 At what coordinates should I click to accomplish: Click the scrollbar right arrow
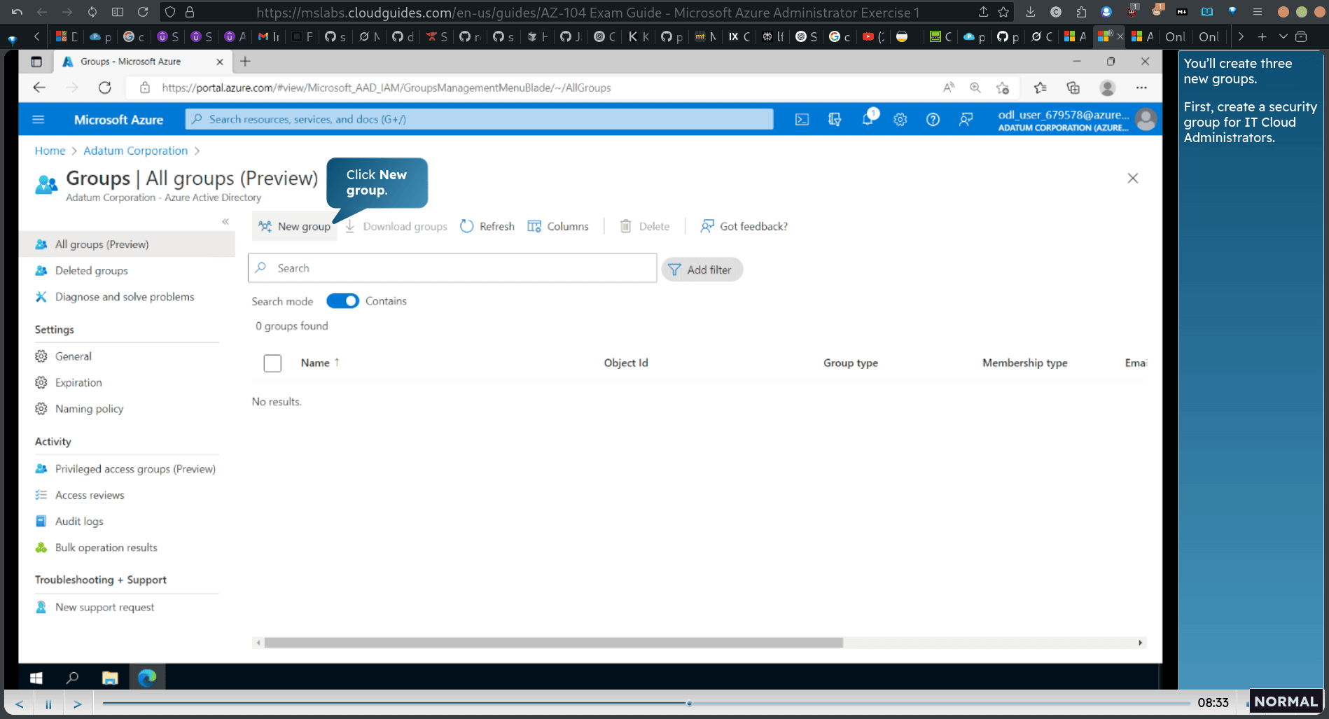click(x=1140, y=643)
